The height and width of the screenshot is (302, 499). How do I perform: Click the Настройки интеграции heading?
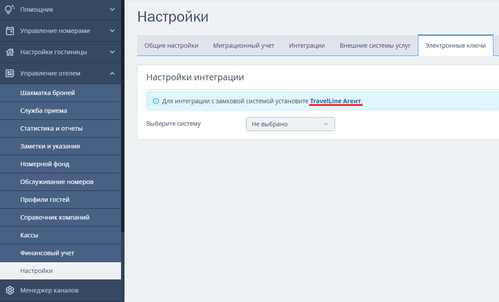(x=195, y=77)
